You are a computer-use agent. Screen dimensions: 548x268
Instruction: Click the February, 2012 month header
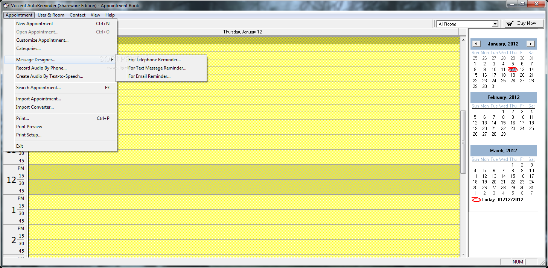point(503,97)
